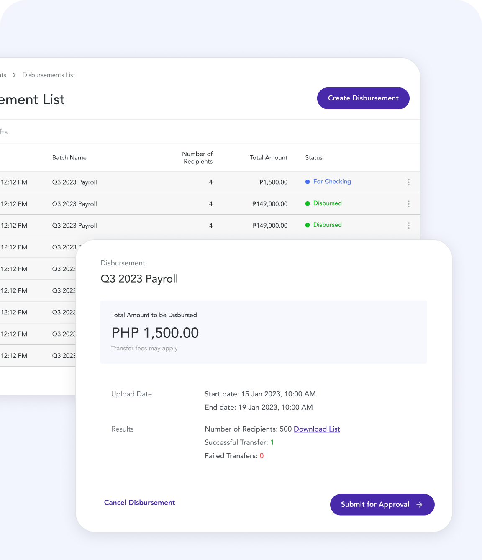Image resolution: width=482 pixels, height=560 pixels.
Task: Click the Status column header
Action: (x=314, y=158)
